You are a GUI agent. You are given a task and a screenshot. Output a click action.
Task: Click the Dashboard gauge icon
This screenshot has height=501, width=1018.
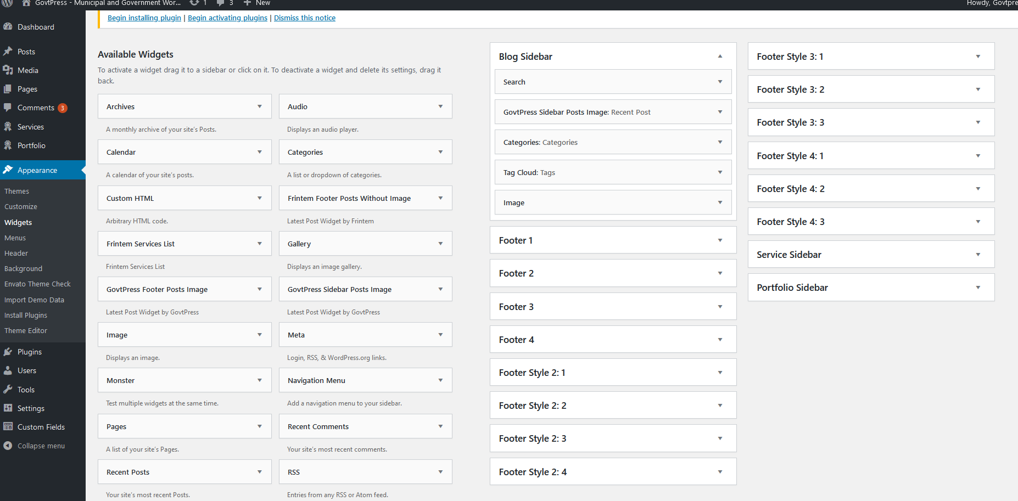pyautogui.click(x=8, y=26)
